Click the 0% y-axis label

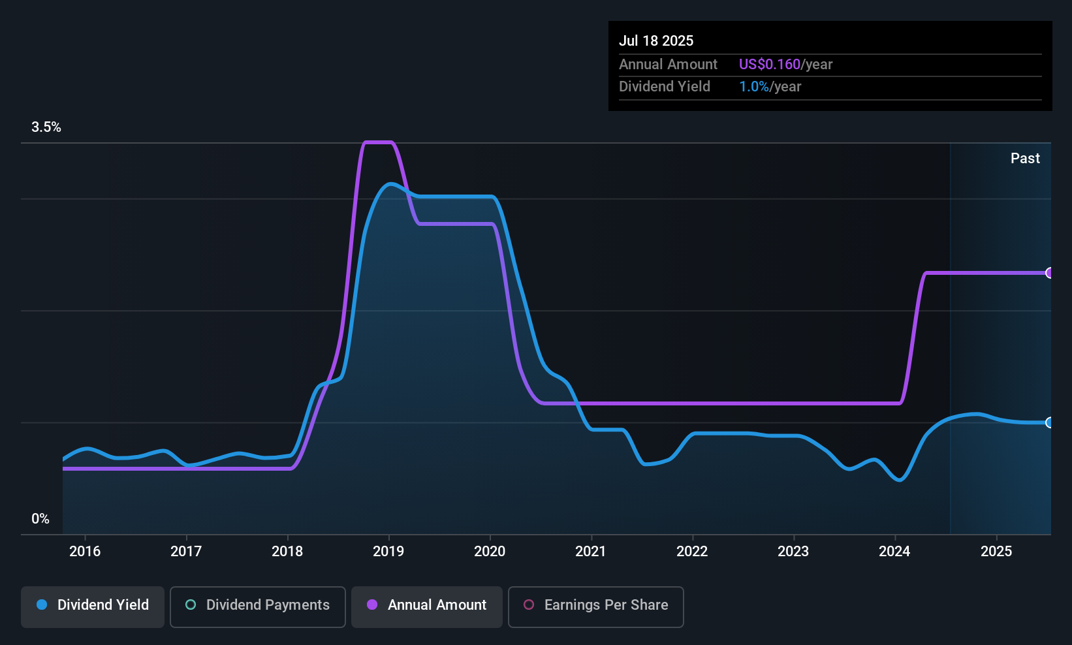point(40,519)
